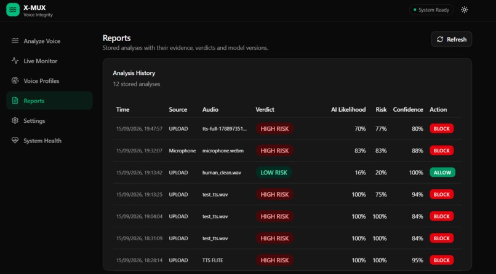Click the System Ready status badge
The width and height of the screenshot is (496, 274).
click(x=431, y=10)
